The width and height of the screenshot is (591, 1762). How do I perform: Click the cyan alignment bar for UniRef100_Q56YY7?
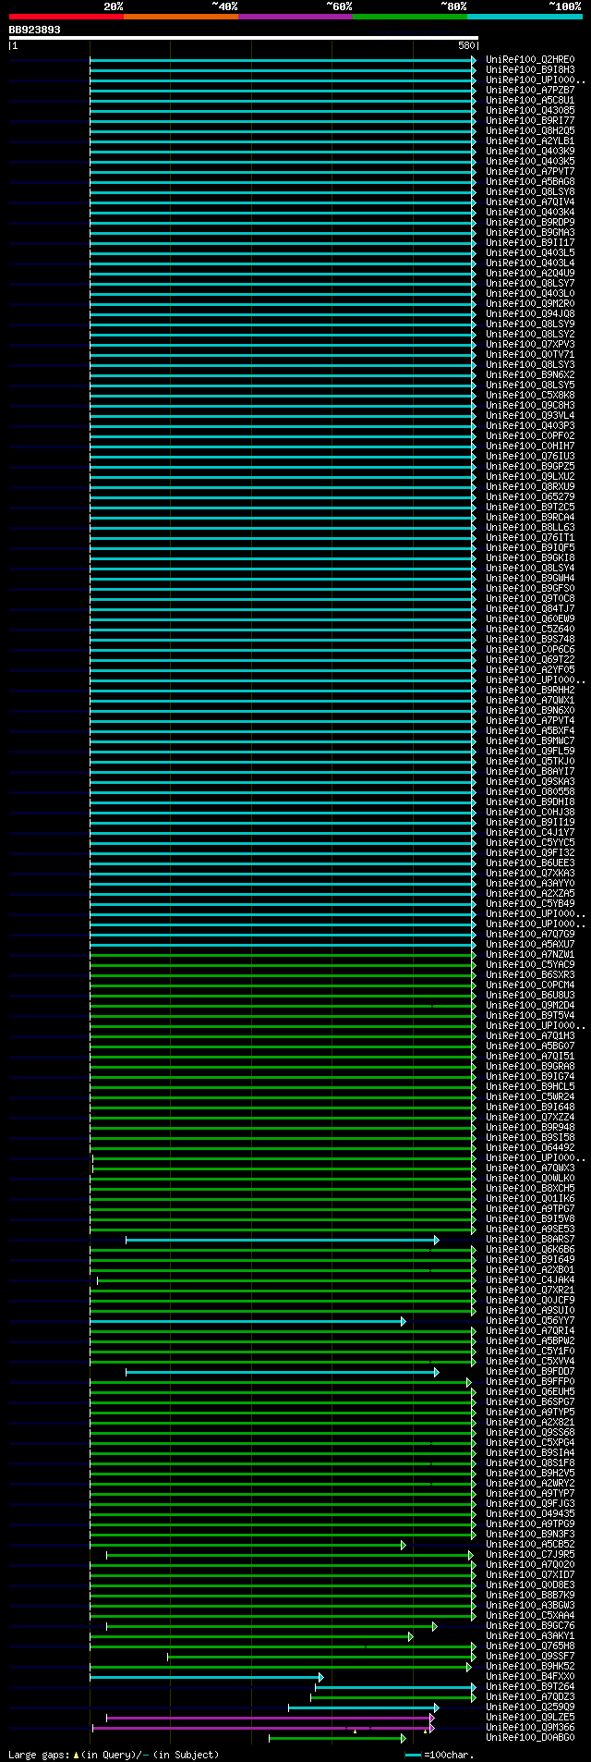pyautogui.click(x=247, y=1321)
